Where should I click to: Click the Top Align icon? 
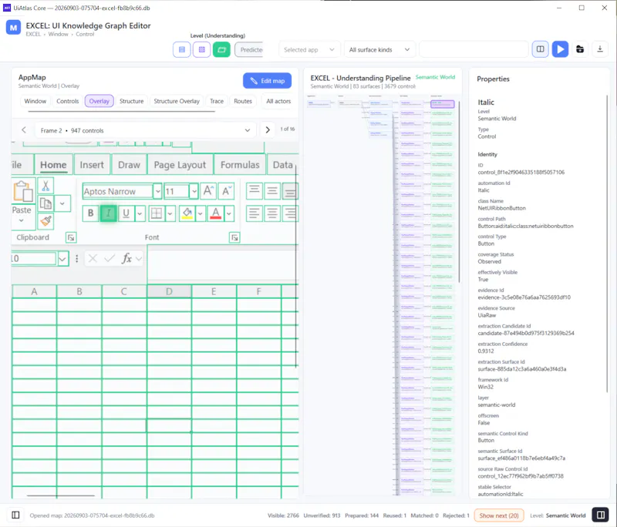pos(255,191)
